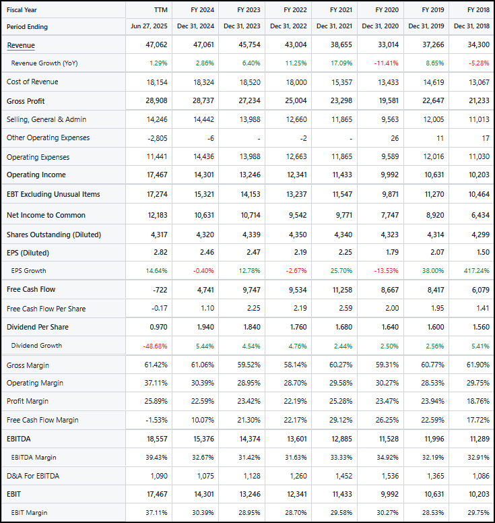Click the Dec 31, 2024 period date

coord(196,26)
